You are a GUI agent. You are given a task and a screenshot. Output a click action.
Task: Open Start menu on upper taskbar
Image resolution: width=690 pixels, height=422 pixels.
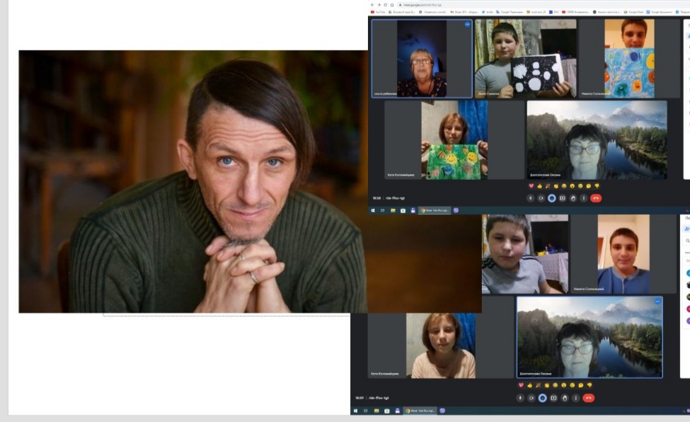pos(373,210)
